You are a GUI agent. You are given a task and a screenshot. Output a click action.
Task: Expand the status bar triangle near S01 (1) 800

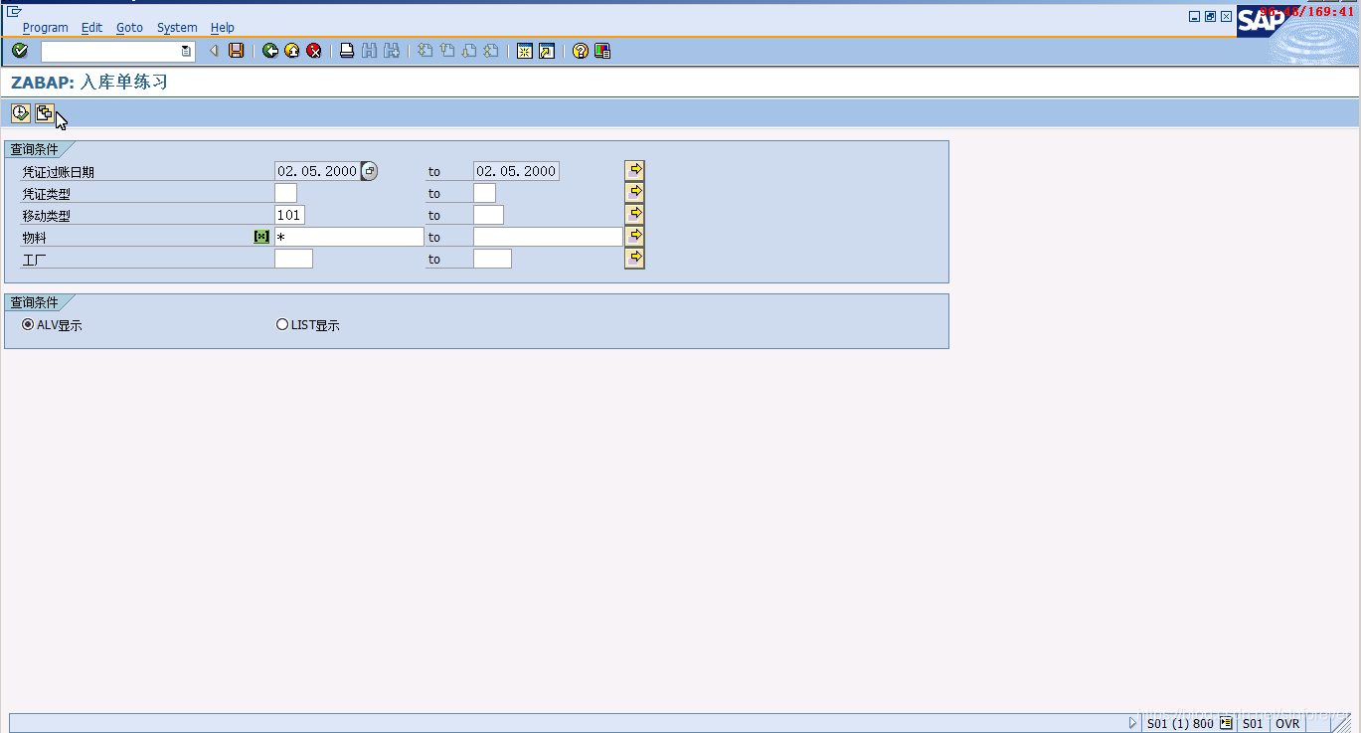pos(1133,723)
